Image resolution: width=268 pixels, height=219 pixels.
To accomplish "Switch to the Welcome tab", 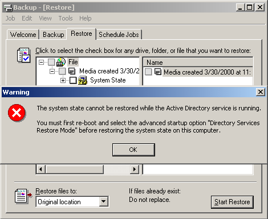I will click(23, 35).
